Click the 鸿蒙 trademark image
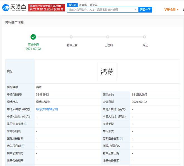This screenshot has width=184, height=166. [x=107, y=71]
